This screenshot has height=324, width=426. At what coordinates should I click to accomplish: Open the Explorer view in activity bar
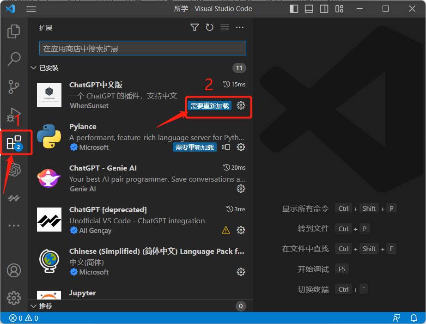click(x=13, y=31)
